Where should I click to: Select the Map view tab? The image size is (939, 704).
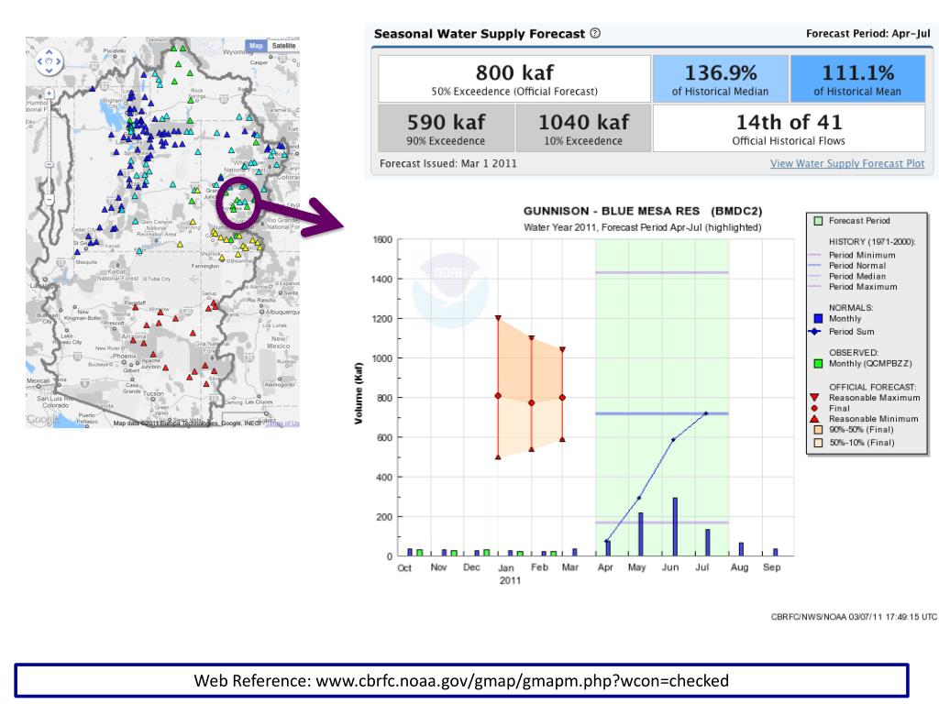pos(256,45)
